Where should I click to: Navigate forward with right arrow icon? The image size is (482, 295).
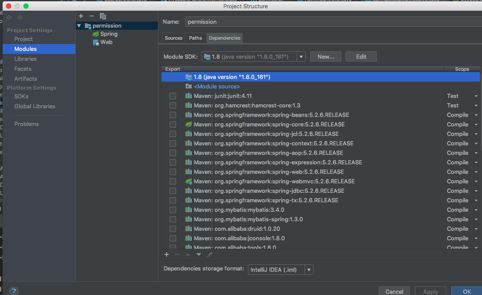click(x=20, y=17)
